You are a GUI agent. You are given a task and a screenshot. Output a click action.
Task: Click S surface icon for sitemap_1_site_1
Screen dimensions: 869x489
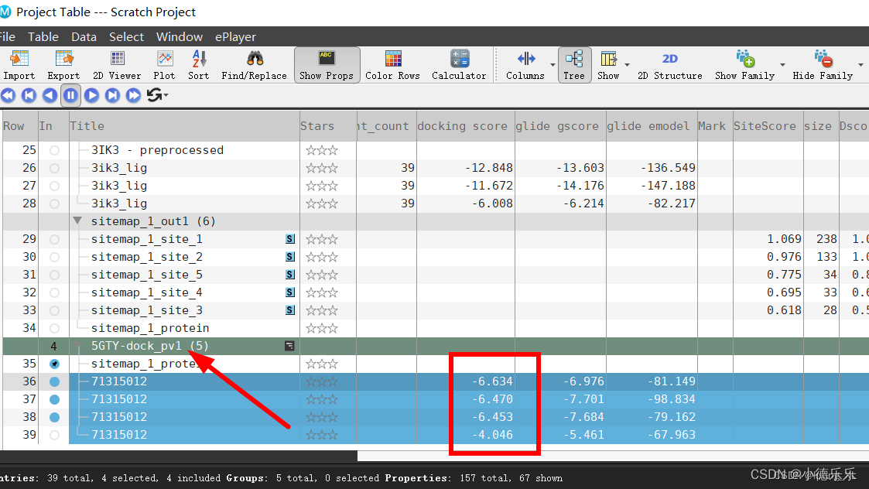coord(290,239)
